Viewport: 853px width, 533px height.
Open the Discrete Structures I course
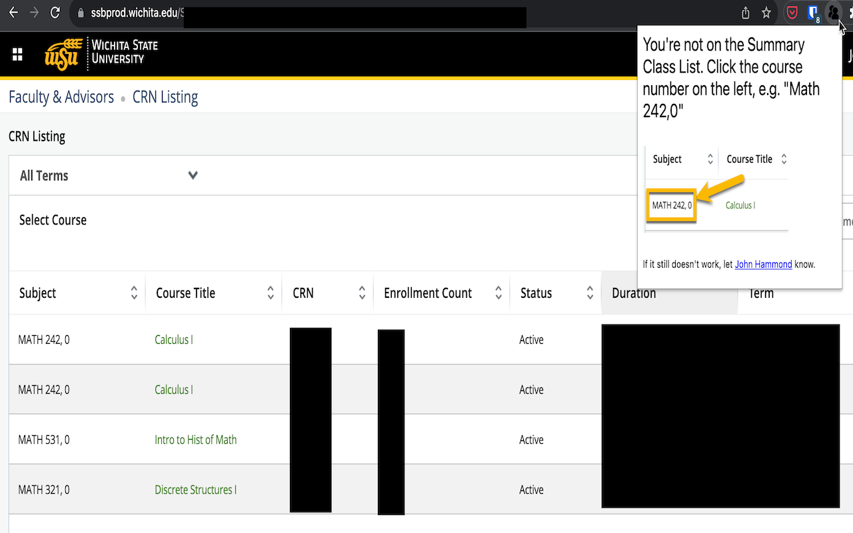(x=196, y=490)
